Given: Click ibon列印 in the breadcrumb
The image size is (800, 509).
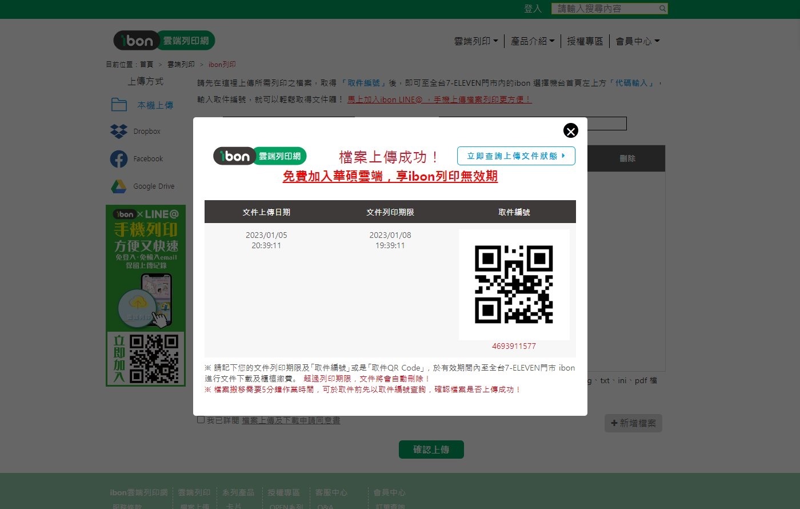Looking at the screenshot, I should (222, 65).
